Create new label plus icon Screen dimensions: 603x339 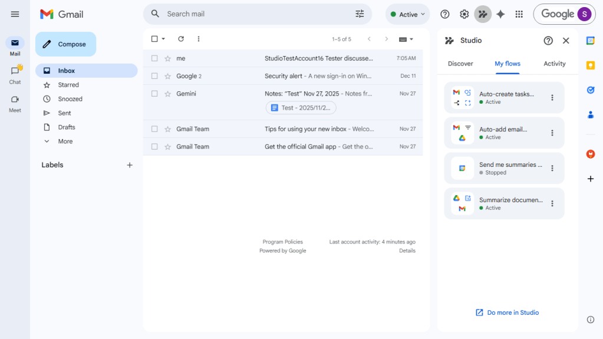coord(130,165)
